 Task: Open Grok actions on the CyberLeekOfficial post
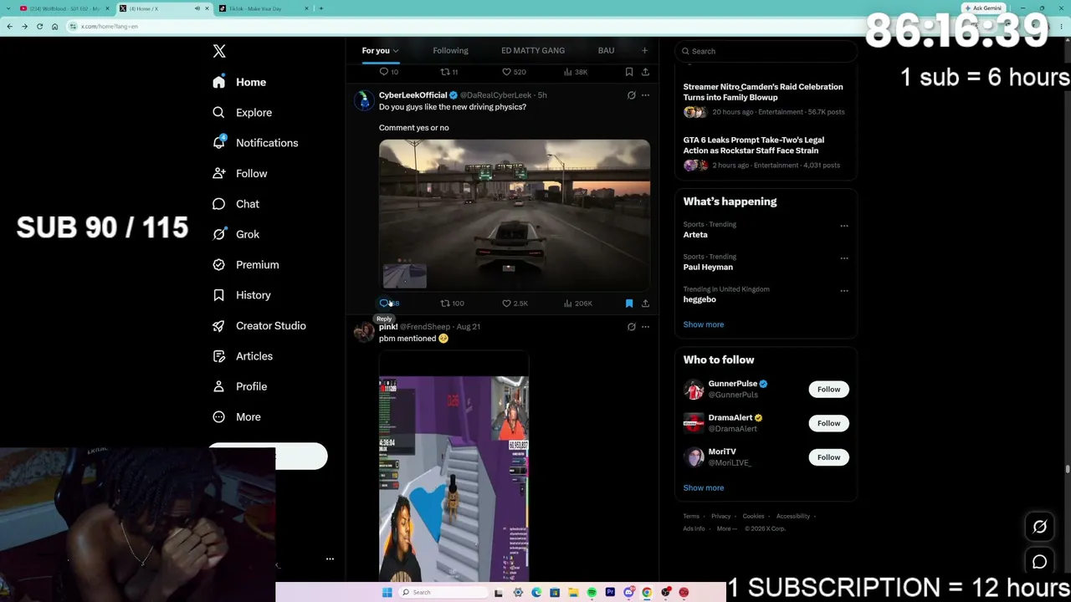point(632,95)
